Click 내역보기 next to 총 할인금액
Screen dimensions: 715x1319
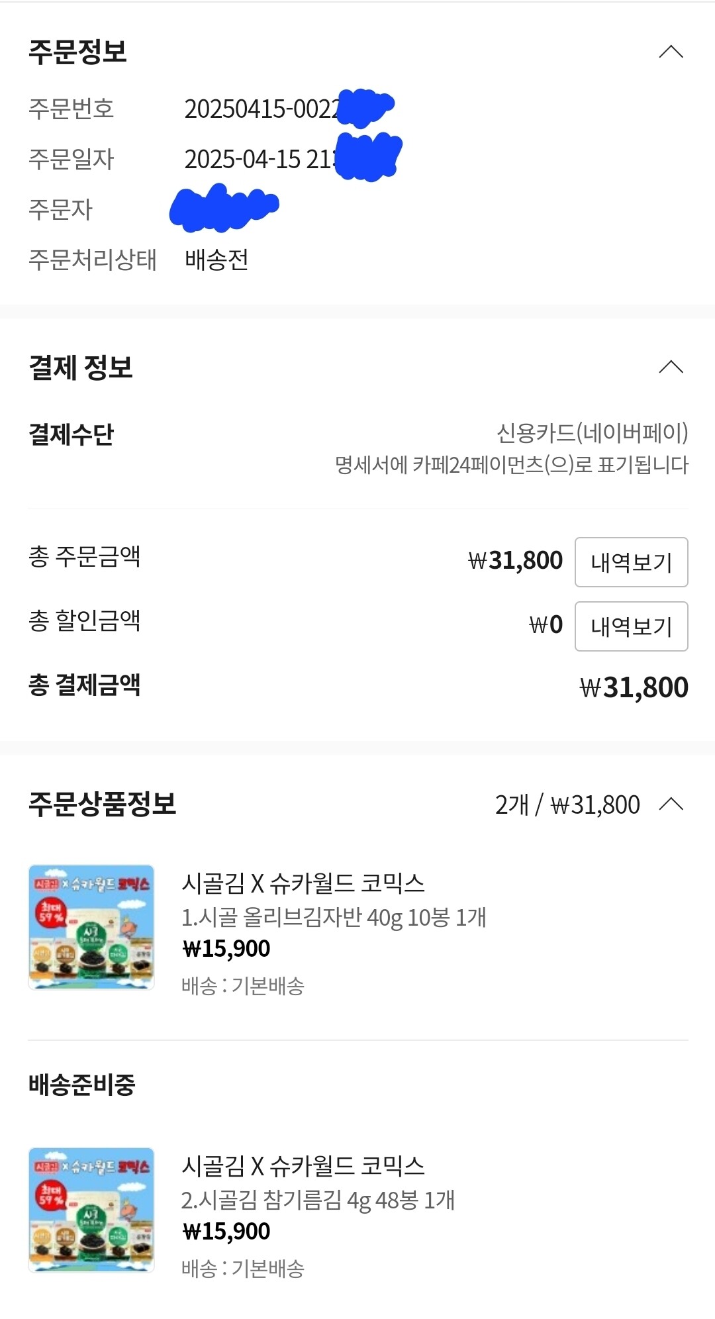(x=631, y=626)
